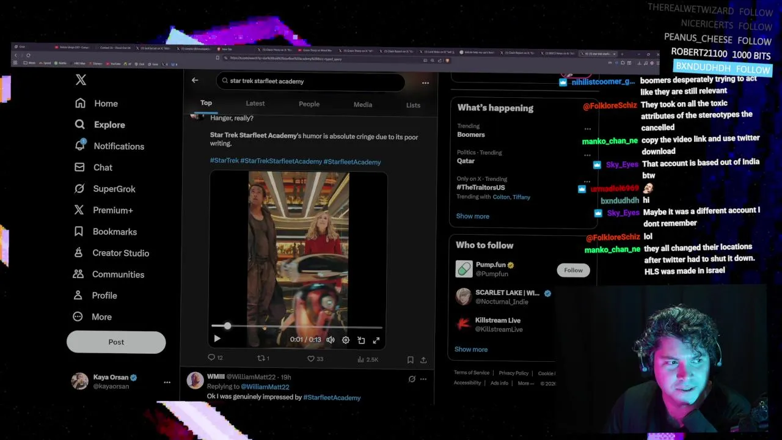The image size is (782, 440).
Task: Click Grok icon on WMIII's post
Action: click(412, 379)
